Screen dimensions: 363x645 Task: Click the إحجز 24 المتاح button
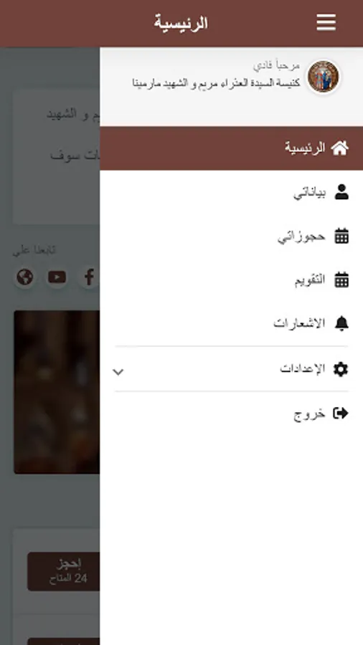click(64, 571)
